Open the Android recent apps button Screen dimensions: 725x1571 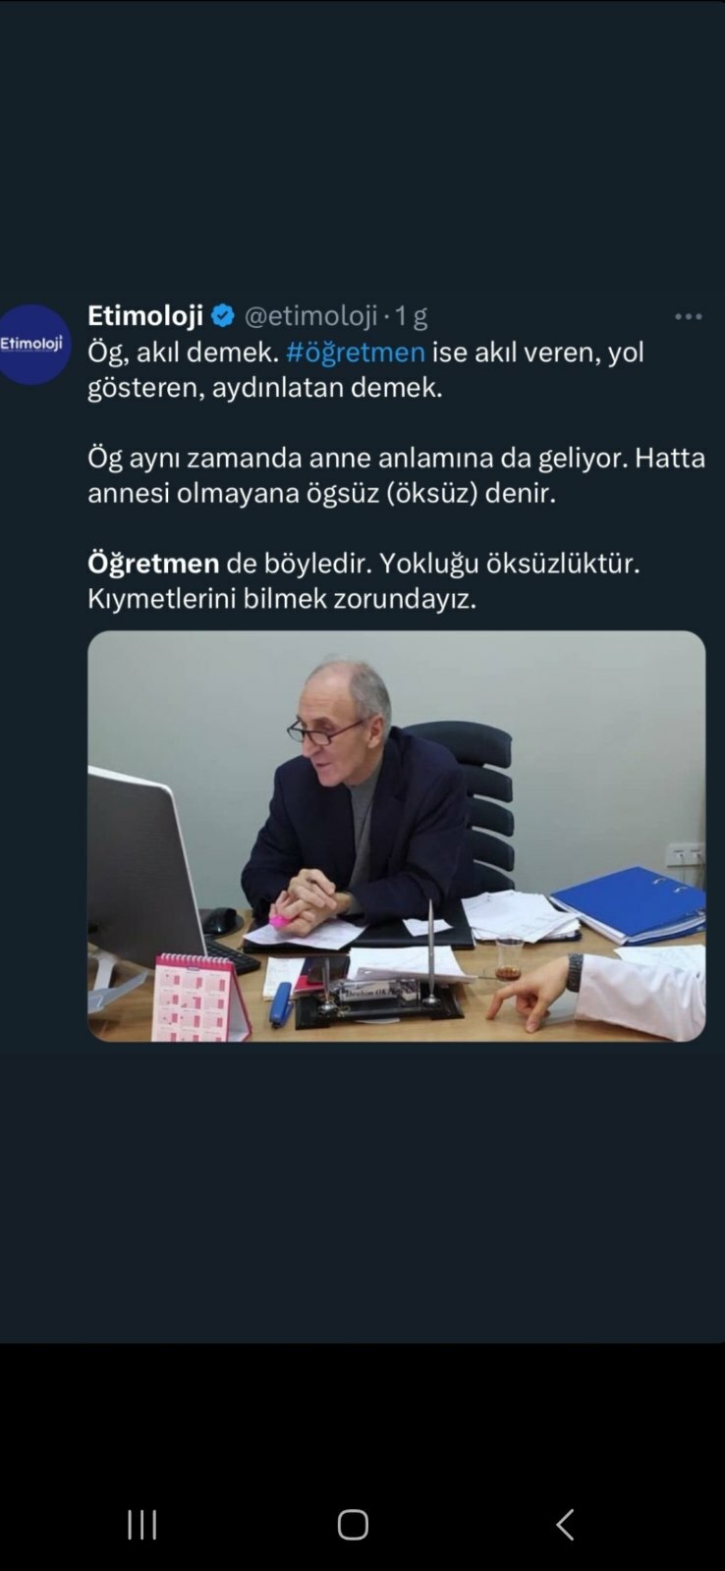click(x=142, y=1524)
